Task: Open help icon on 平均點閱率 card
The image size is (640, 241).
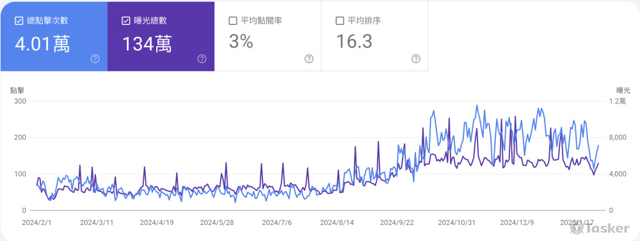Action: tap(309, 59)
